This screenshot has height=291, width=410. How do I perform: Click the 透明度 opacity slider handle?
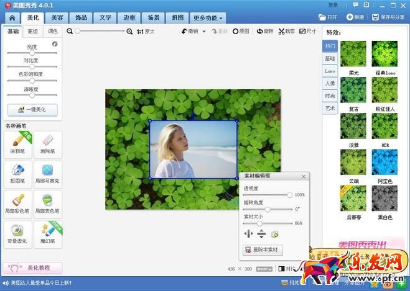click(289, 195)
